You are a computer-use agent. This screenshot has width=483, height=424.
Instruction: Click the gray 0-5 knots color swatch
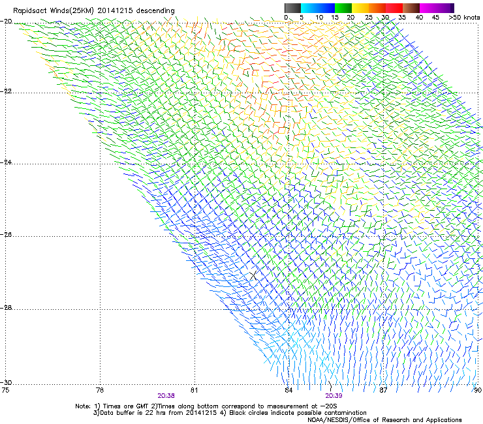292,8
